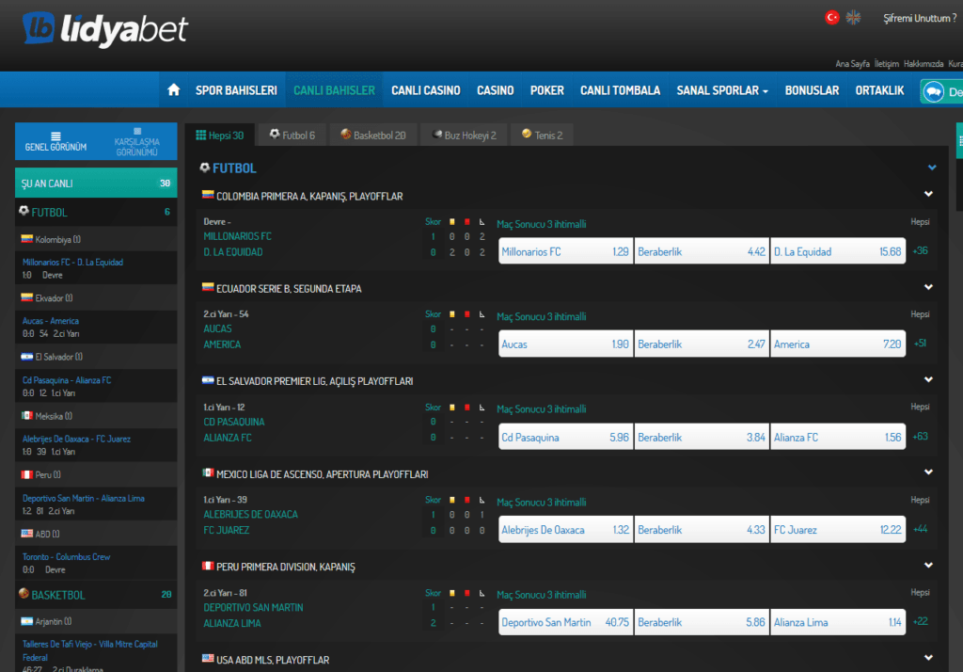
Task: Select Genel Görünüm view icon
Action: coord(55,136)
